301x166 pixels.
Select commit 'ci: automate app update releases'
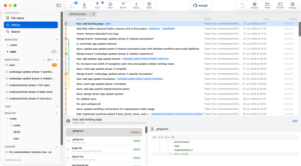[x=181, y=44]
